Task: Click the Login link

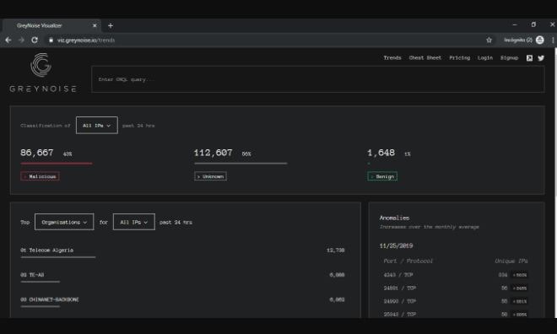Action: click(x=485, y=58)
